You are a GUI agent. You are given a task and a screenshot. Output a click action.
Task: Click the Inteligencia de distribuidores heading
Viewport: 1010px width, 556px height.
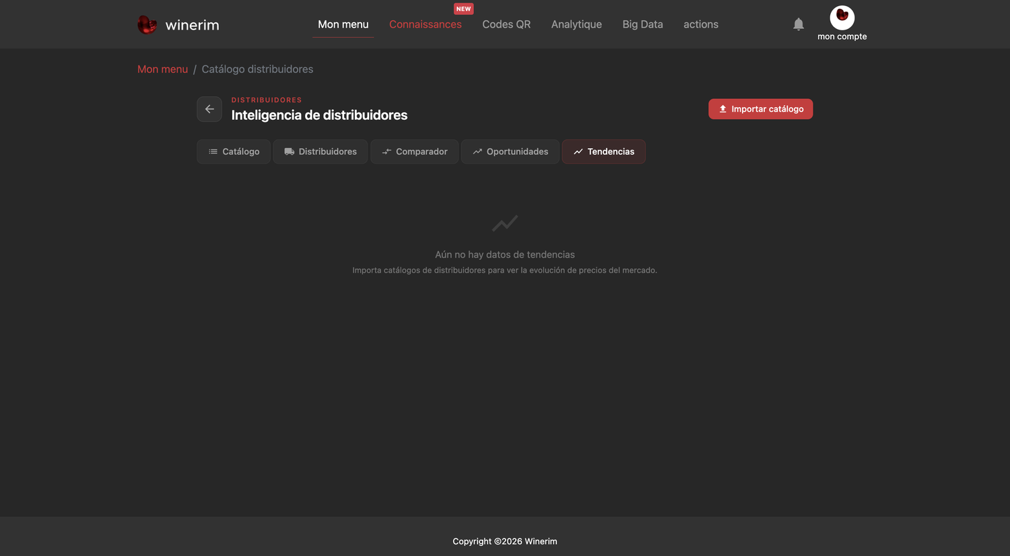click(319, 115)
